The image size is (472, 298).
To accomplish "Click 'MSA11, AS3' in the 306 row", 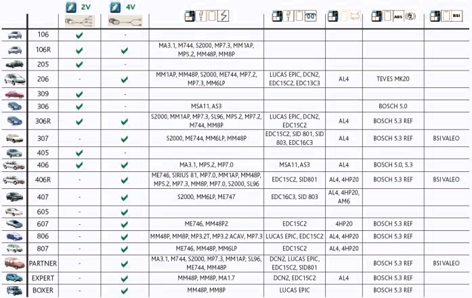I will pyautogui.click(x=206, y=106).
